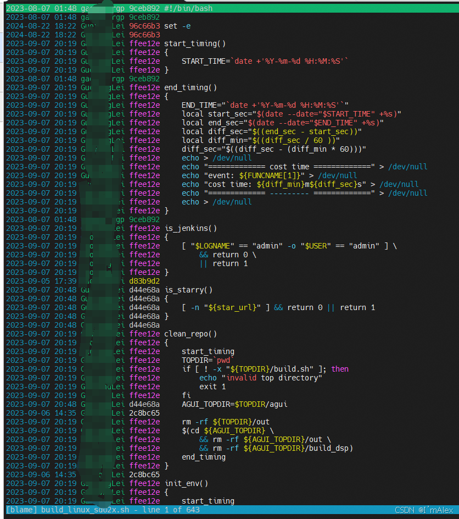Click 'line 1 of 643' in status bar

171,510
